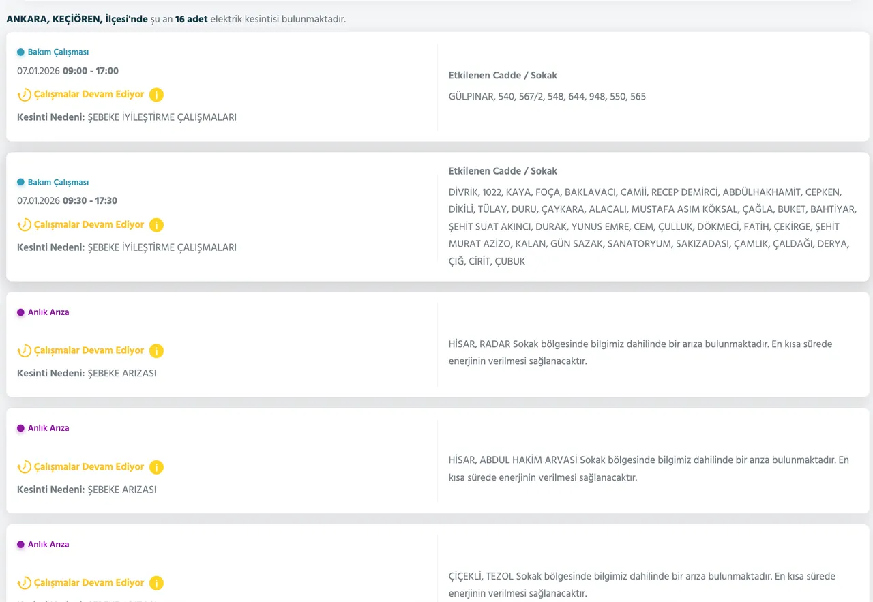Click the clock icon in the DİVRİK outage card

pos(25,225)
